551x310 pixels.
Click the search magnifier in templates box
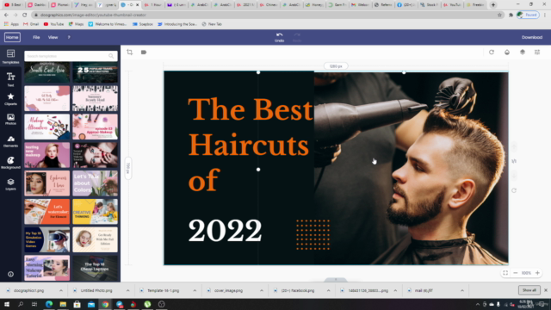click(111, 56)
